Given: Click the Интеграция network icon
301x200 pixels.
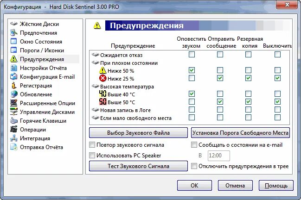Looking at the screenshot, I should [14, 138].
